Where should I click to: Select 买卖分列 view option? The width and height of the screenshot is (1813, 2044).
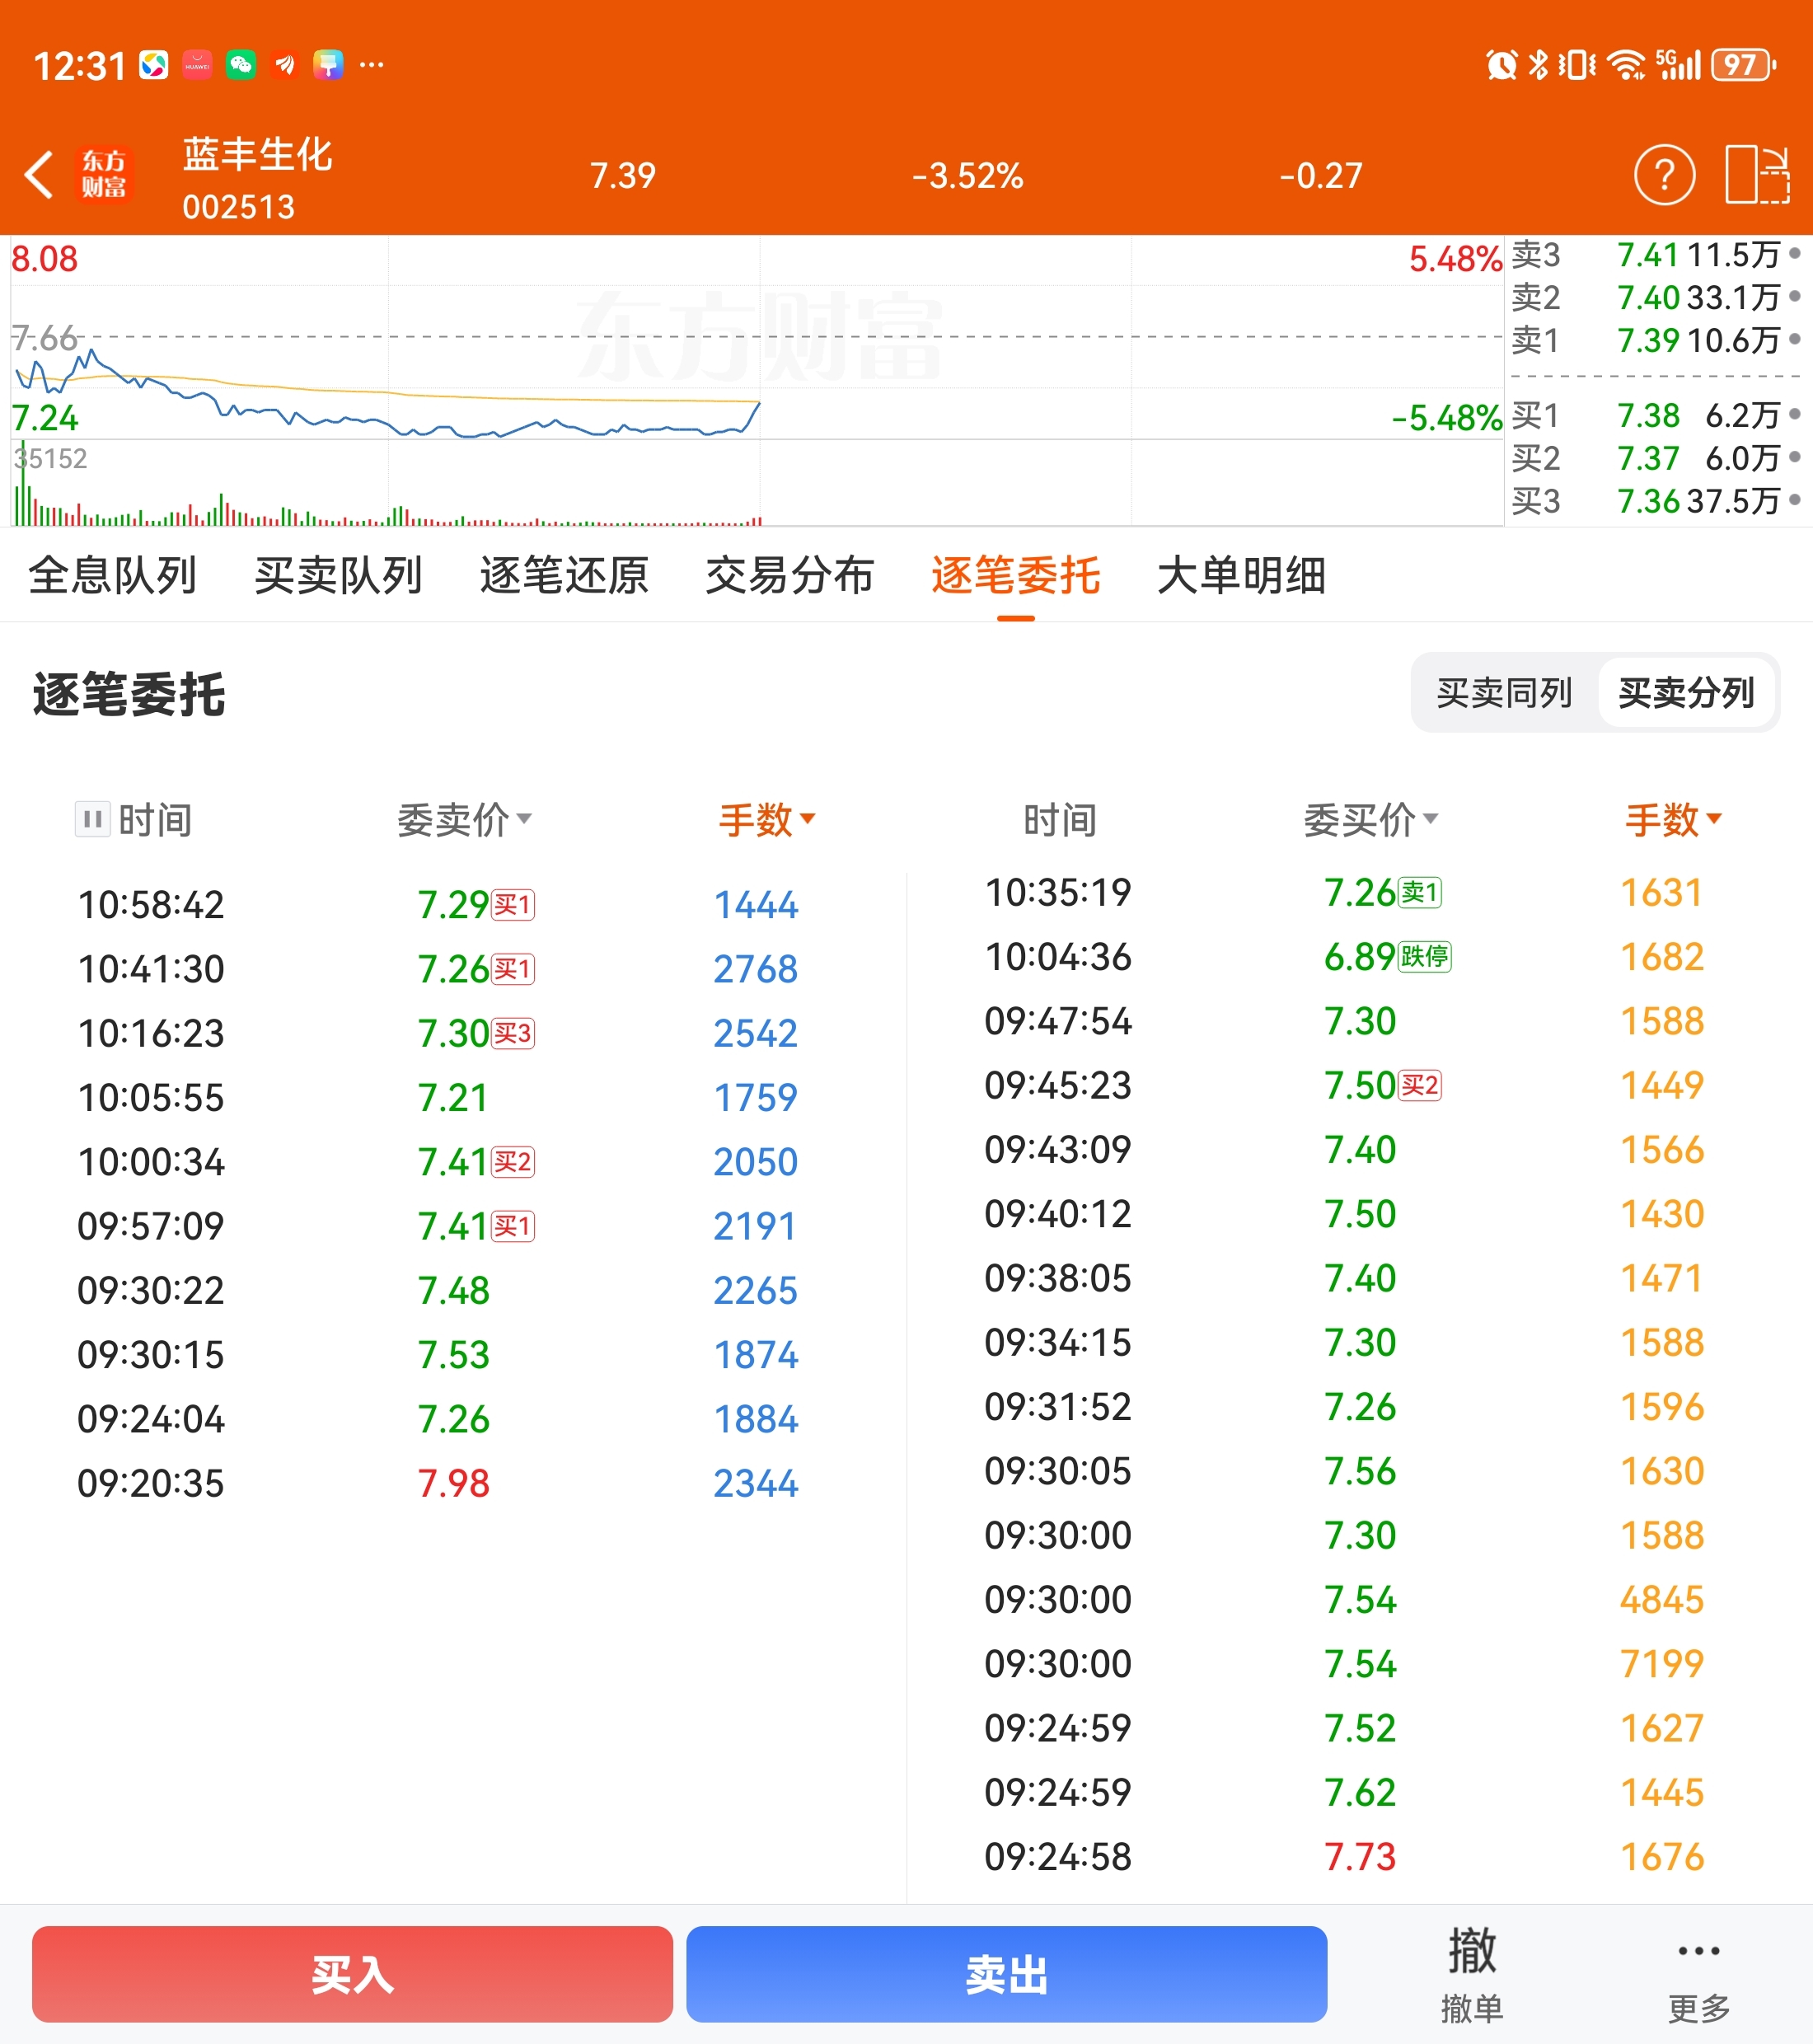pos(1686,692)
